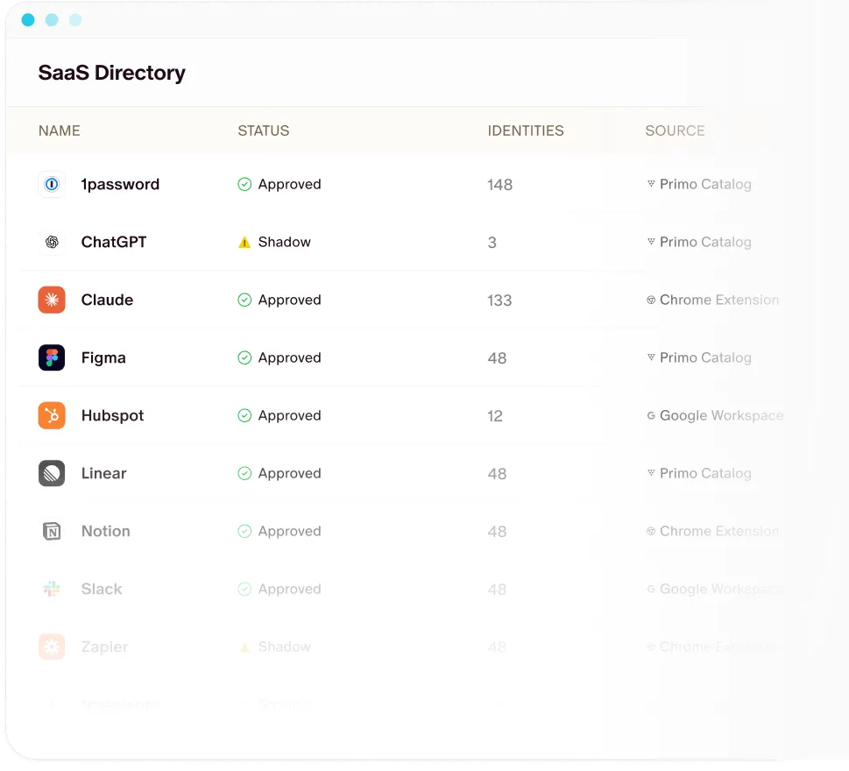Click the approved checkmark icon in Slack row
This screenshot has height=771, width=849.
point(244,589)
